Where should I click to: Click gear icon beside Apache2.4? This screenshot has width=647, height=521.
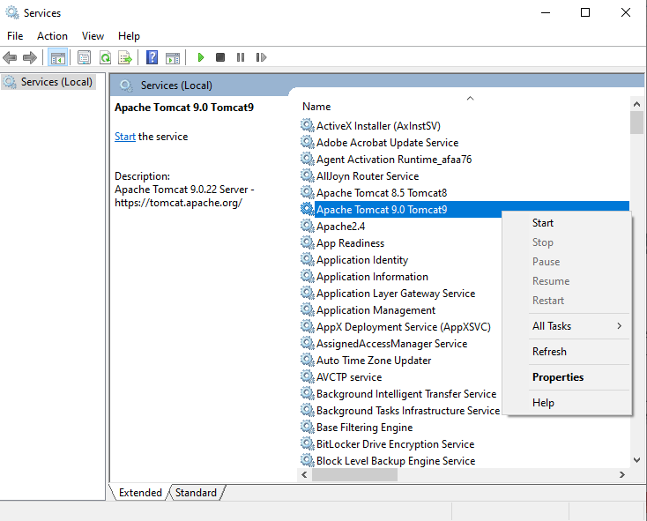click(307, 226)
